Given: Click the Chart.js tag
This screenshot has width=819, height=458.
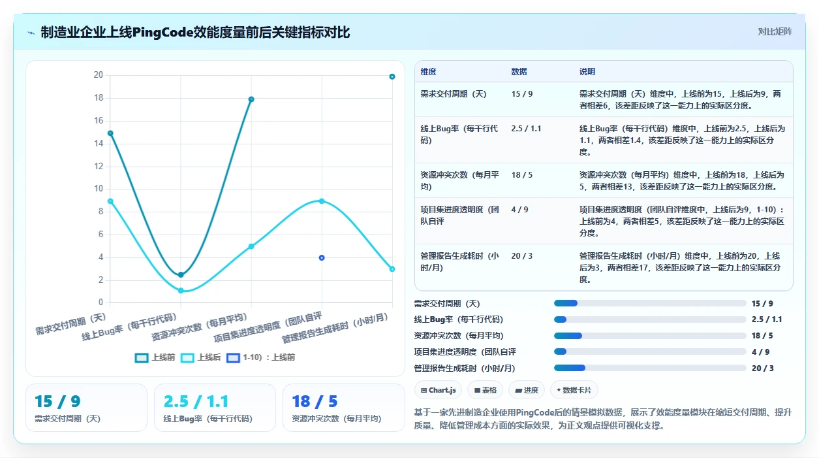Looking at the screenshot, I should (438, 390).
